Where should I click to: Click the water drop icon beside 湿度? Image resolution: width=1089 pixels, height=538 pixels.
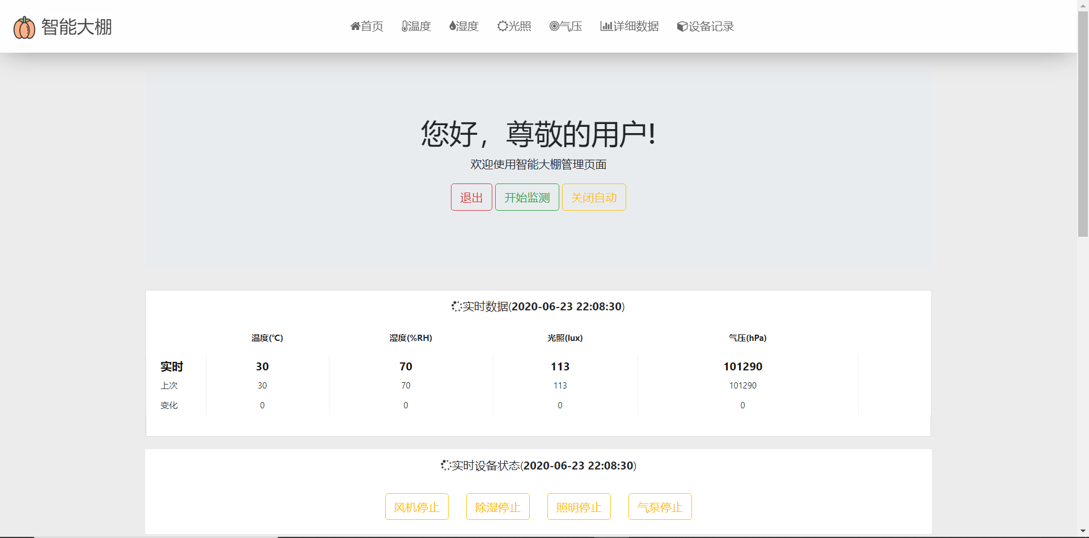tap(452, 26)
